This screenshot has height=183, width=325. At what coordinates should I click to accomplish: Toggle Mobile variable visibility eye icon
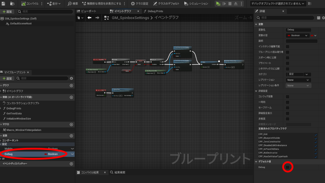coord(72,148)
